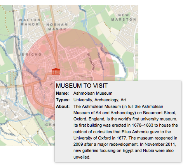Click the Jericho label on map
This screenshot has width=183, height=166.
coord(30,55)
